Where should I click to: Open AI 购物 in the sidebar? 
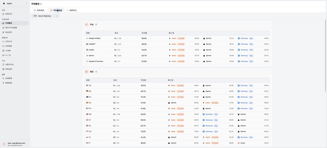point(15,51)
